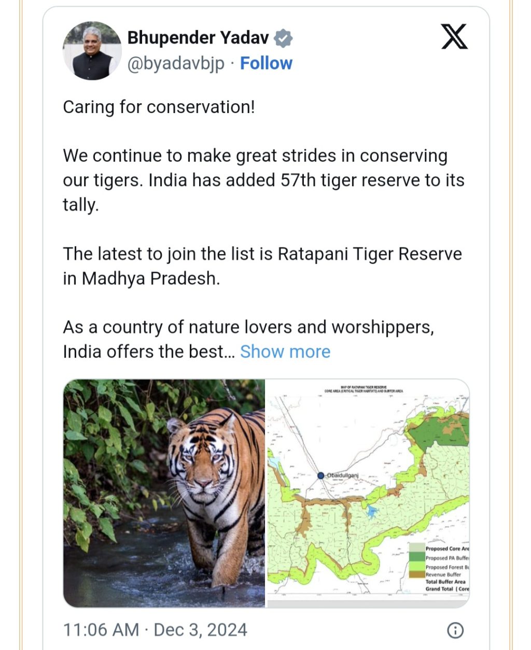Screen dimensions: 531x650
Task: Click the Bhupender Yadav display name
Action: [198, 38]
